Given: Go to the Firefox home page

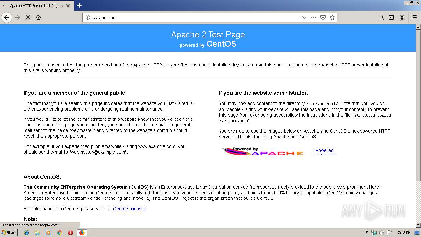Looking at the screenshot, I should [38, 17].
